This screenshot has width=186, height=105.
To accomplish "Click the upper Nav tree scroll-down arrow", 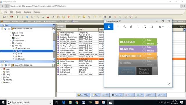I will [54, 59].
